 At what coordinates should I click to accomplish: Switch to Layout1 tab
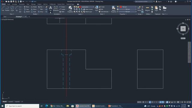click(x=11, y=102)
